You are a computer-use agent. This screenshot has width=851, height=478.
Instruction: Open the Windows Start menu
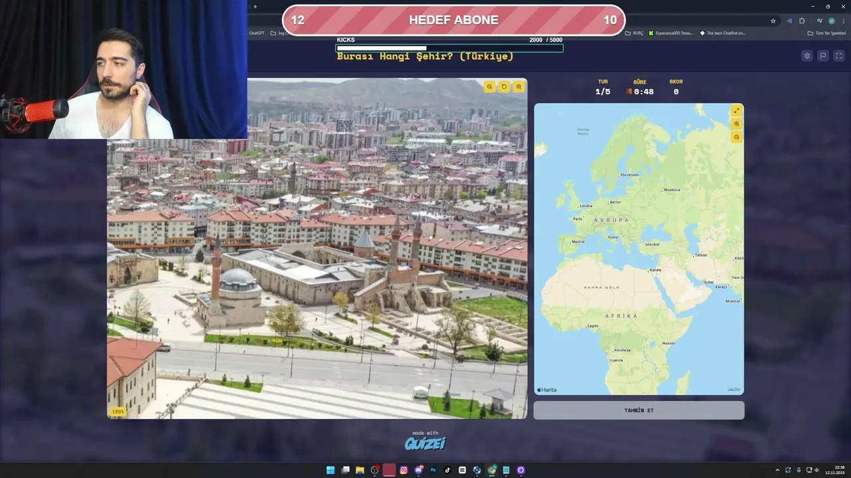click(330, 470)
